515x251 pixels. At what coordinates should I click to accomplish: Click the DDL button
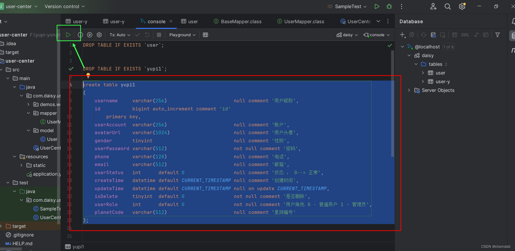(465, 35)
